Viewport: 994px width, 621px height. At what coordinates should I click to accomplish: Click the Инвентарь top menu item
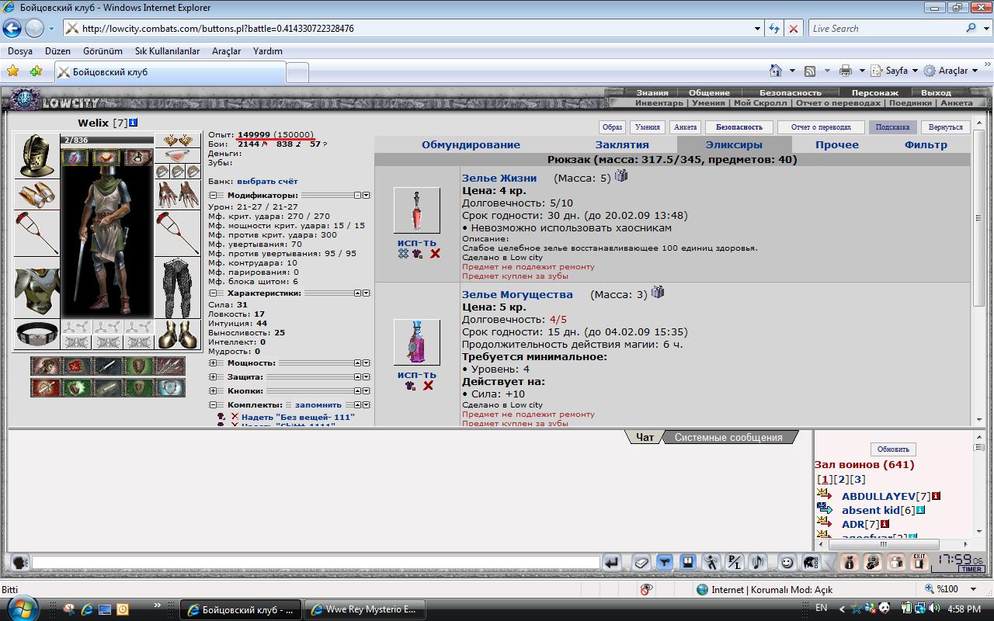(x=659, y=102)
